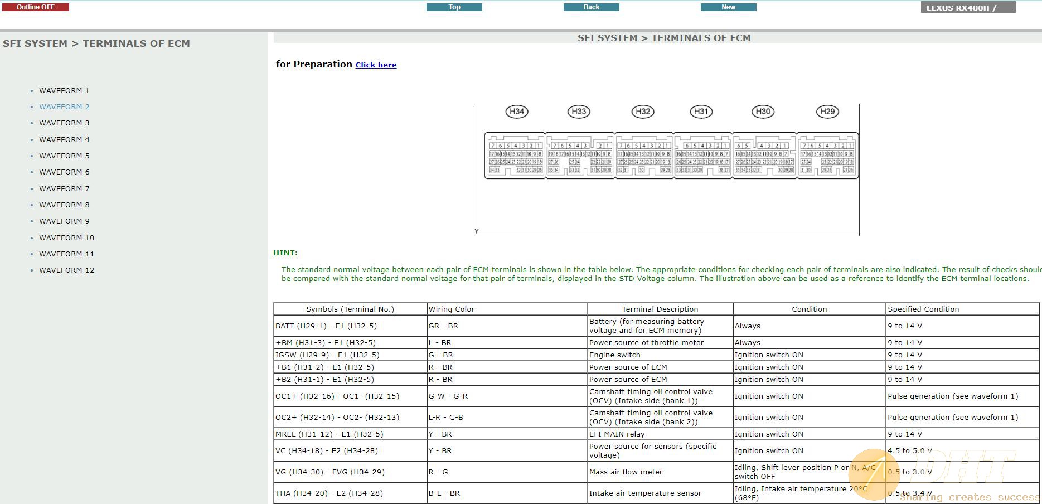Viewport: 1042px width, 504px height.
Task: Click the B-L - BR wiring color cell
Action: tap(507, 493)
